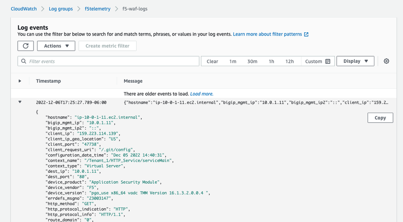Navigate to CloudWatch breadcrumb
This screenshot has height=222, width=403.
pos(24,8)
